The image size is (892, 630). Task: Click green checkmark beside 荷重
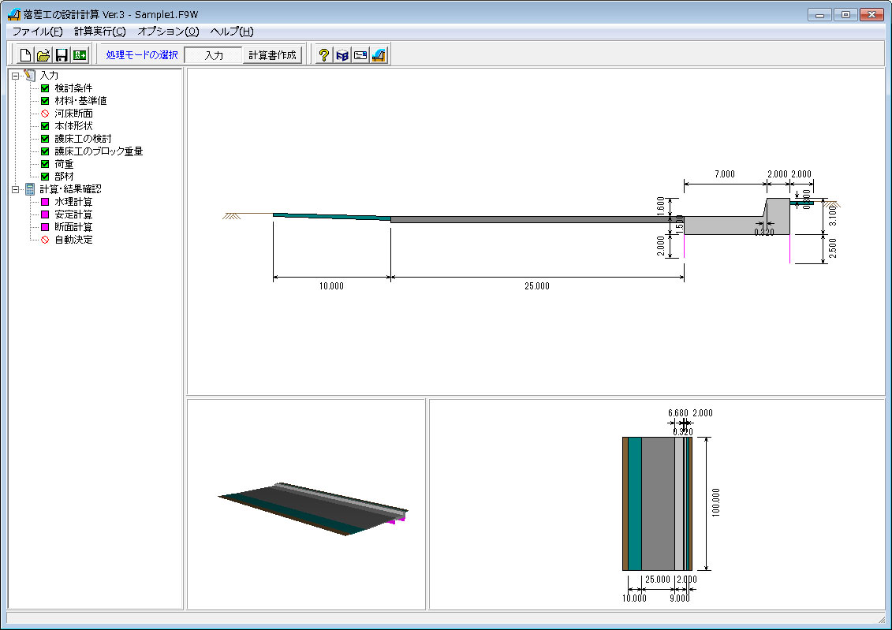[45, 164]
